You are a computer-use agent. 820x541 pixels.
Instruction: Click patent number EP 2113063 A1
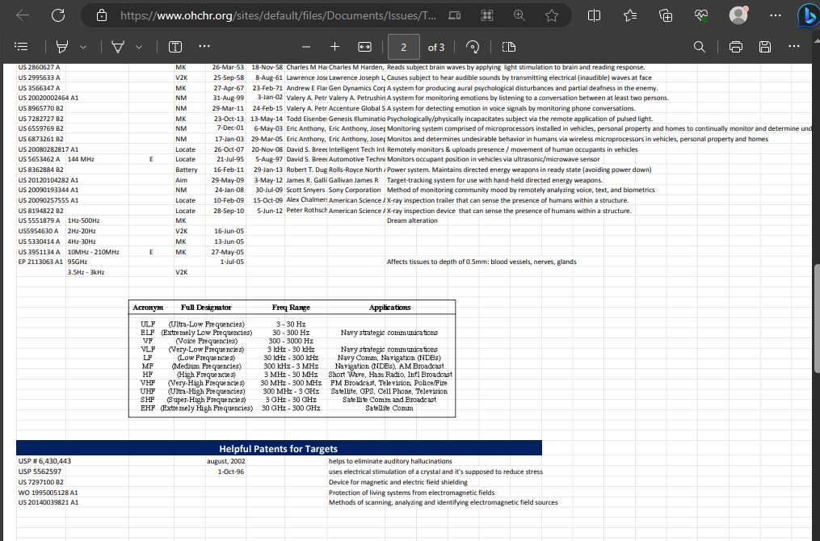coord(40,262)
